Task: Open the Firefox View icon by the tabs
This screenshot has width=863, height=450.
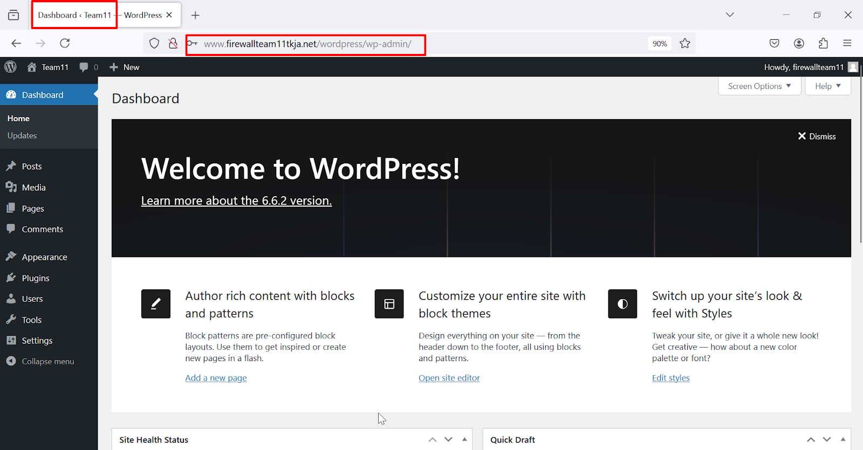Action: tap(13, 15)
